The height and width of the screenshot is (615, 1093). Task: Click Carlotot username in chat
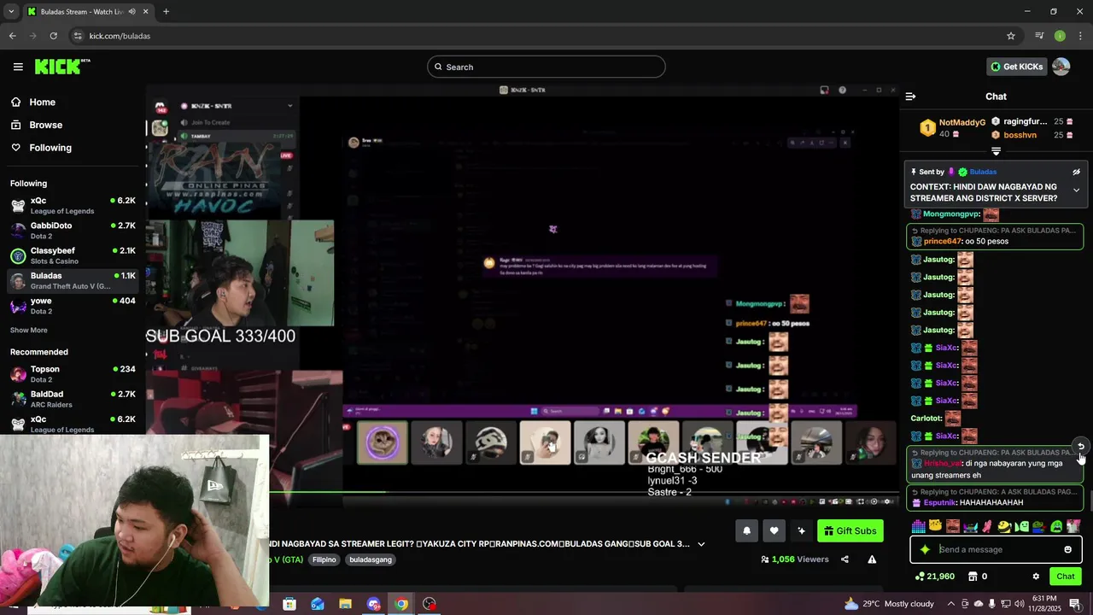point(926,419)
